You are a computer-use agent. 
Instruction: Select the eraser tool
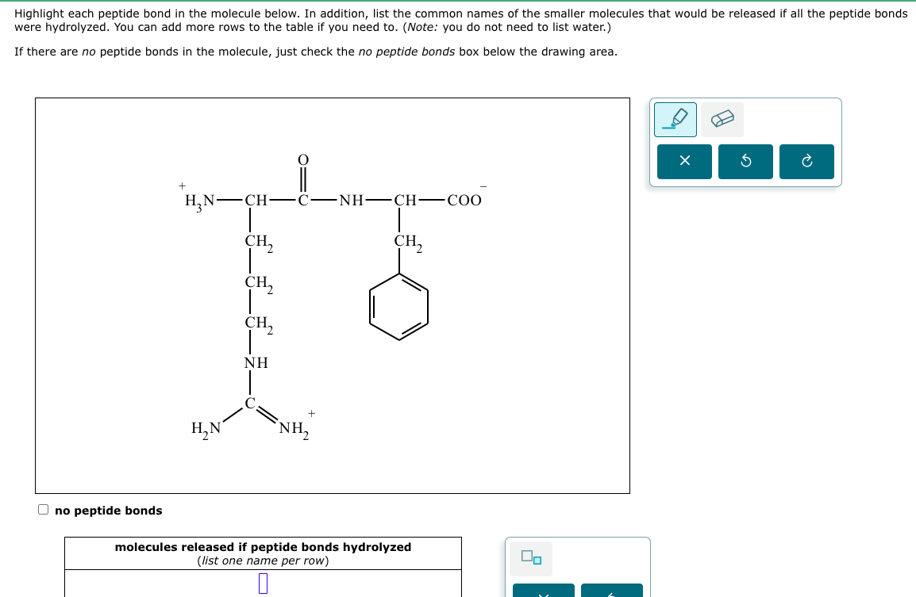click(721, 119)
